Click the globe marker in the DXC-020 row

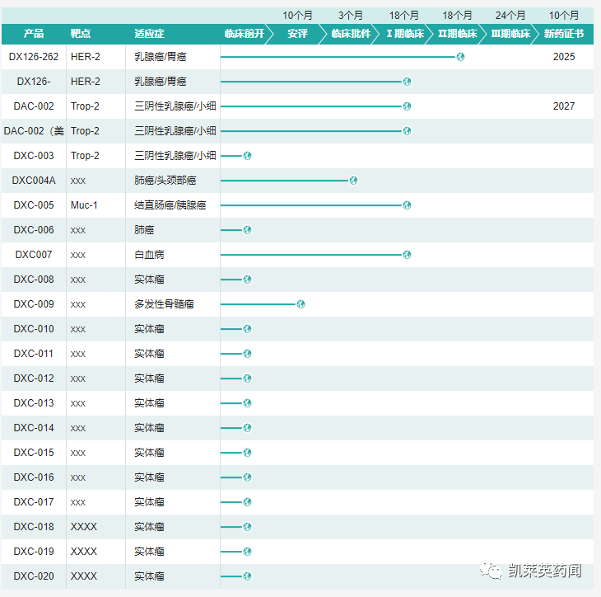[x=247, y=576]
